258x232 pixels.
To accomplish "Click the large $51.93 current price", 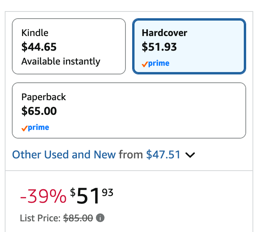I will click(x=92, y=195).
